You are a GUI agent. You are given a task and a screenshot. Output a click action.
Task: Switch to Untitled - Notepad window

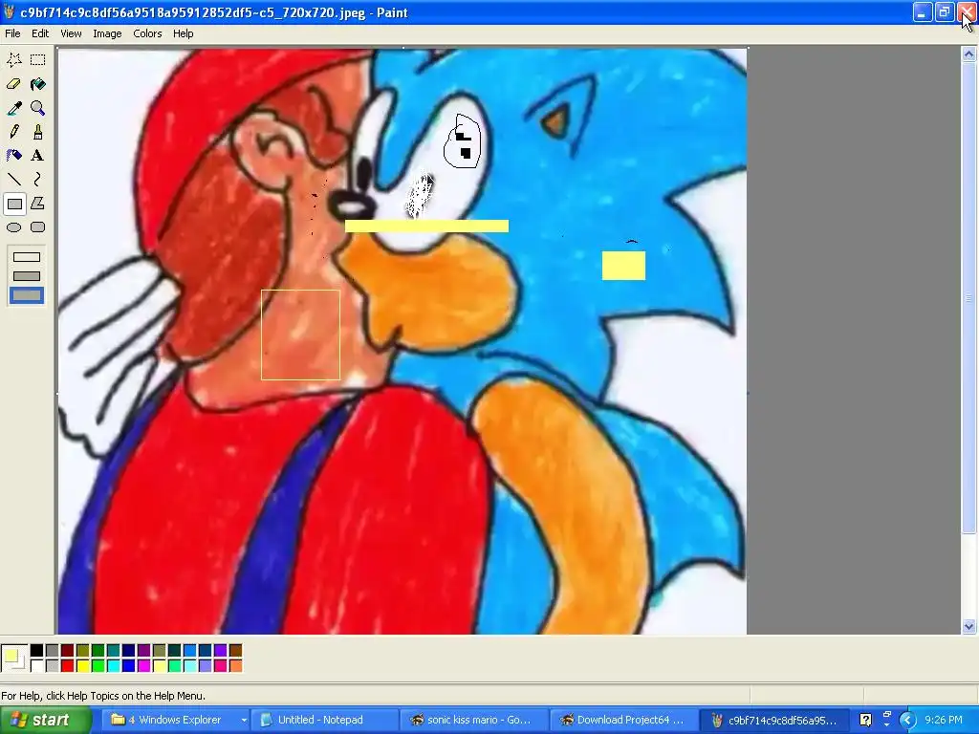[323, 720]
